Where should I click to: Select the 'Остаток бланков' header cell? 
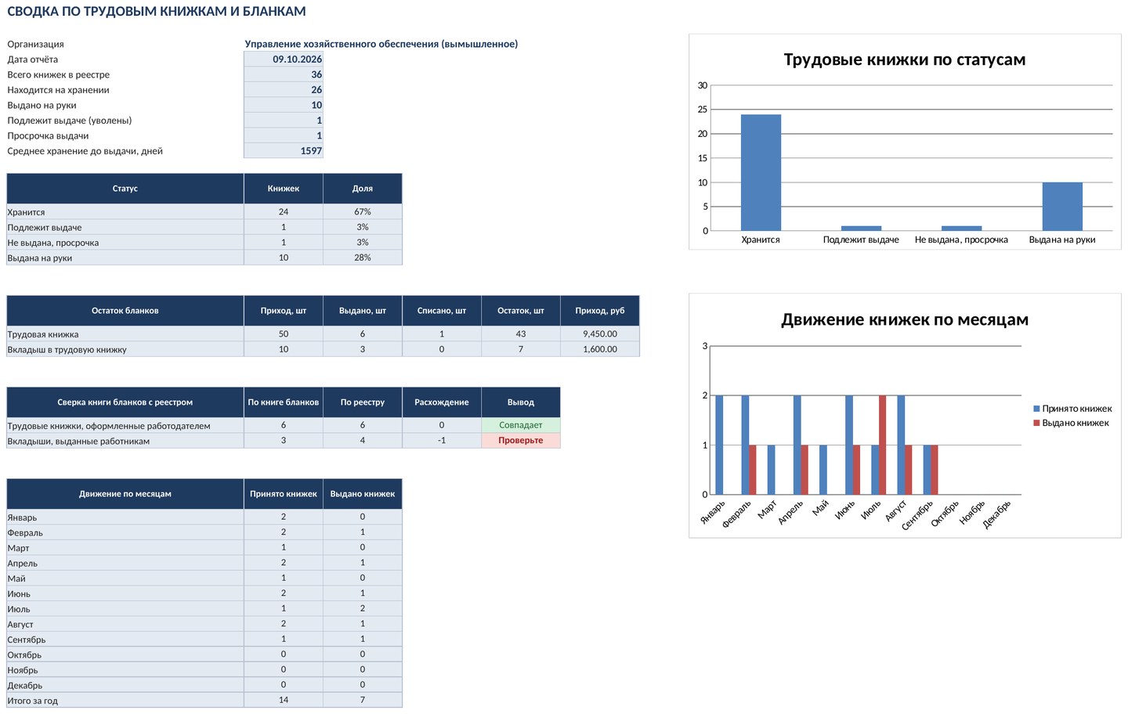pyautogui.click(x=125, y=311)
